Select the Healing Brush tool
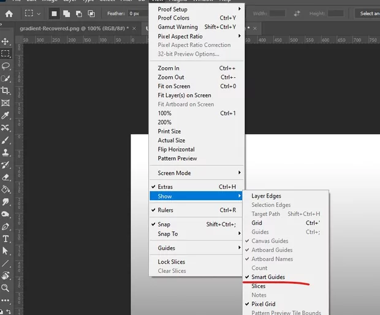The width and height of the screenshot is (380, 315). click(x=6, y=128)
